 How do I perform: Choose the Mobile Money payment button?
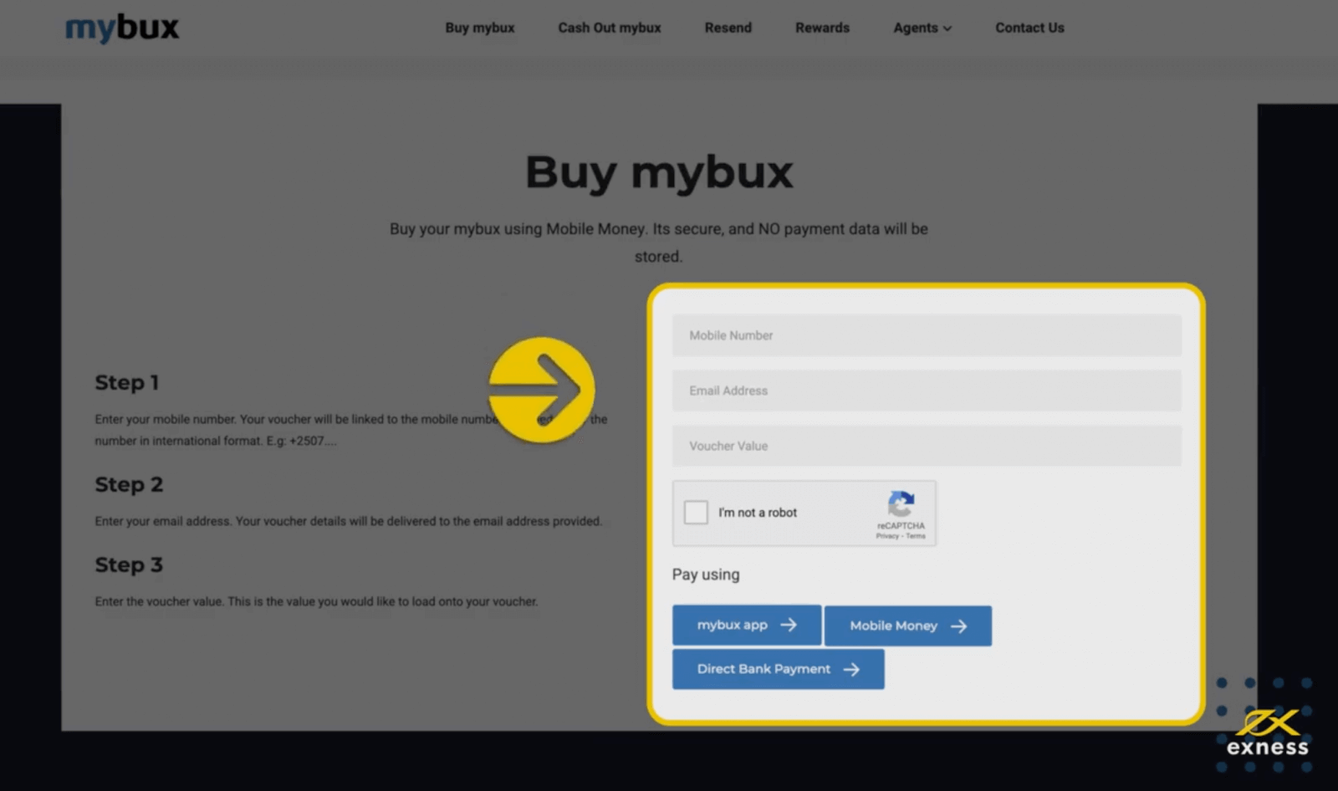908,626
